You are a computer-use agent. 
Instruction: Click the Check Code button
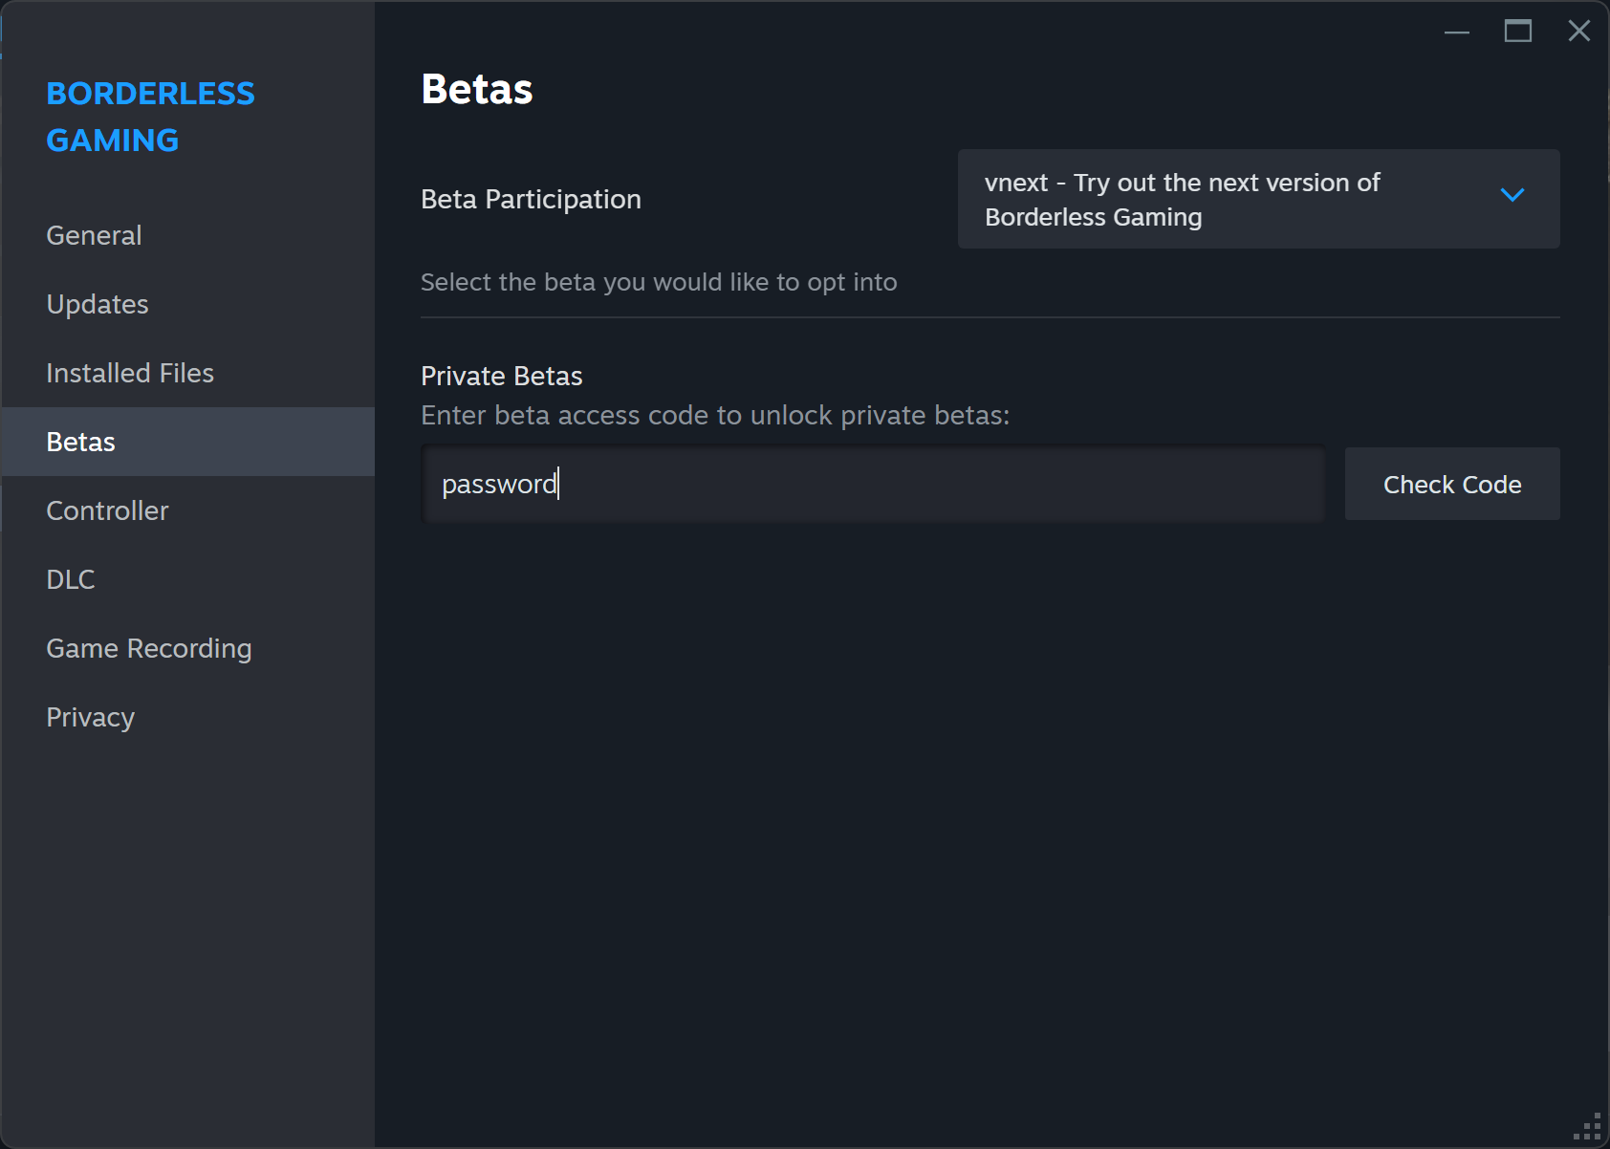[1452, 484]
